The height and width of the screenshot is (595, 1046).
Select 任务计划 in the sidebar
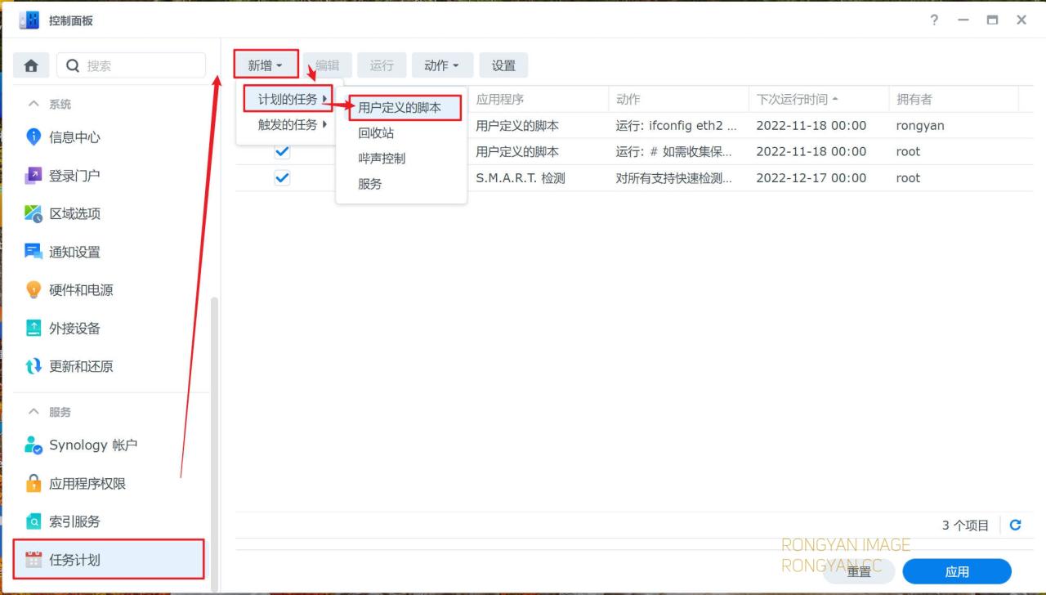tap(109, 560)
